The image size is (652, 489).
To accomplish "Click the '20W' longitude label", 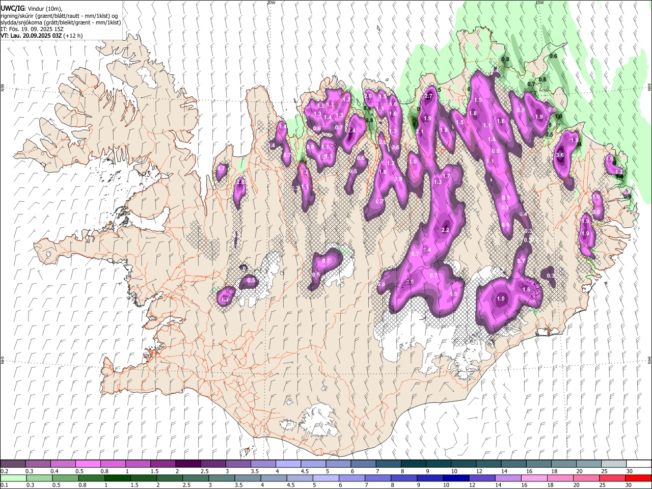I will tap(271, 3).
